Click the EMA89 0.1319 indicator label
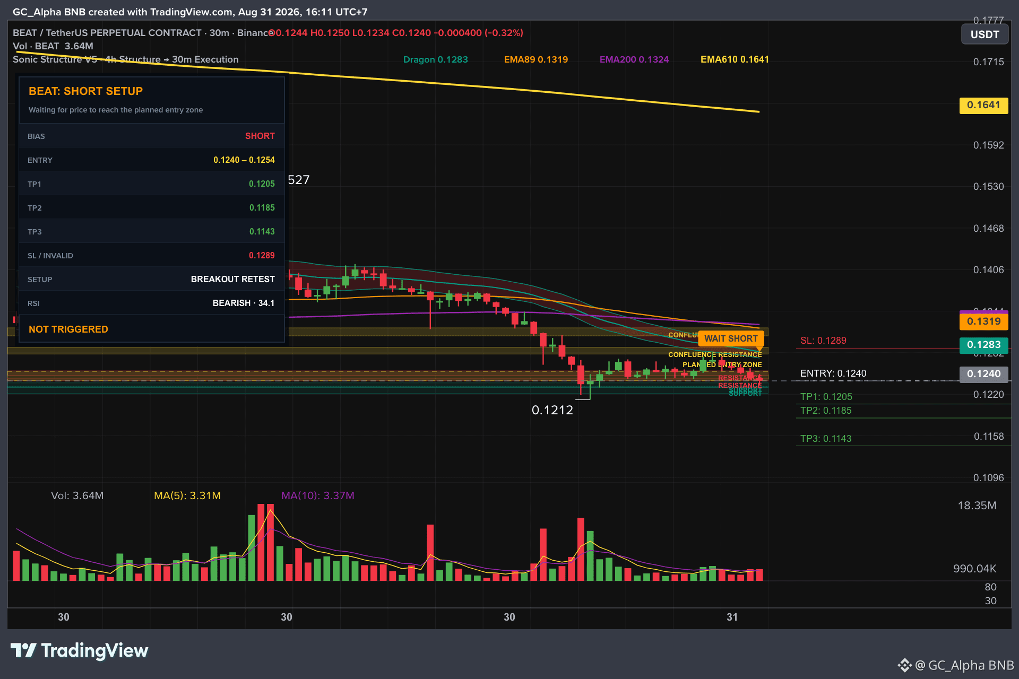 (x=536, y=59)
